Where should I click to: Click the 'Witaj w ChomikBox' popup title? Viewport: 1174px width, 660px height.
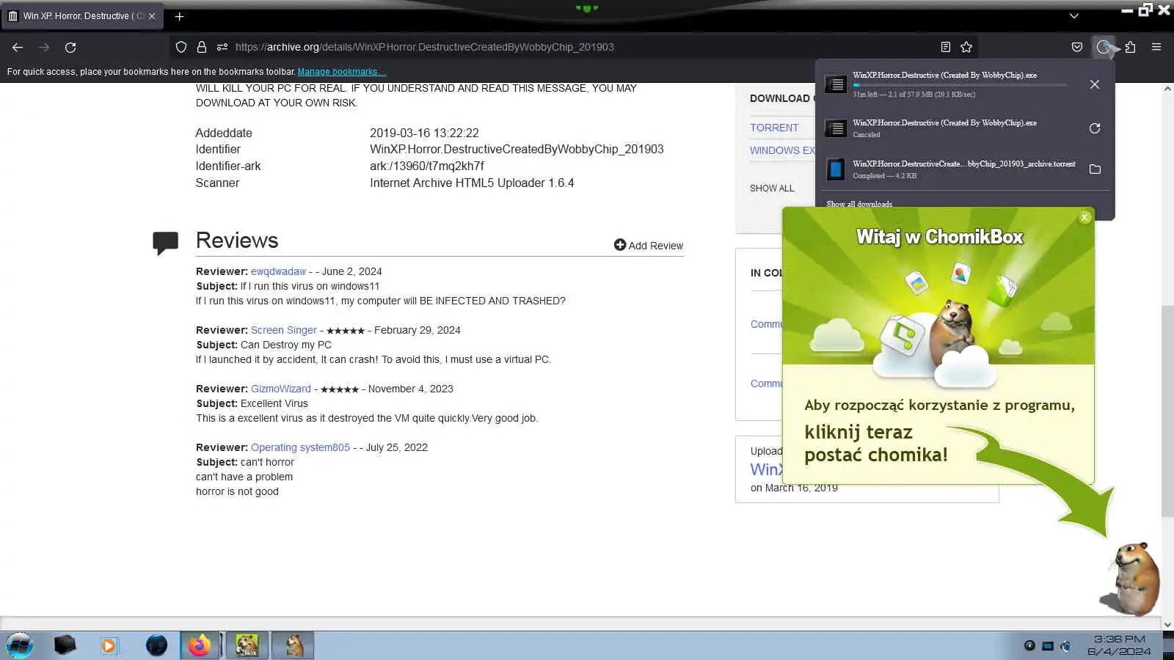click(x=939, y=237)
